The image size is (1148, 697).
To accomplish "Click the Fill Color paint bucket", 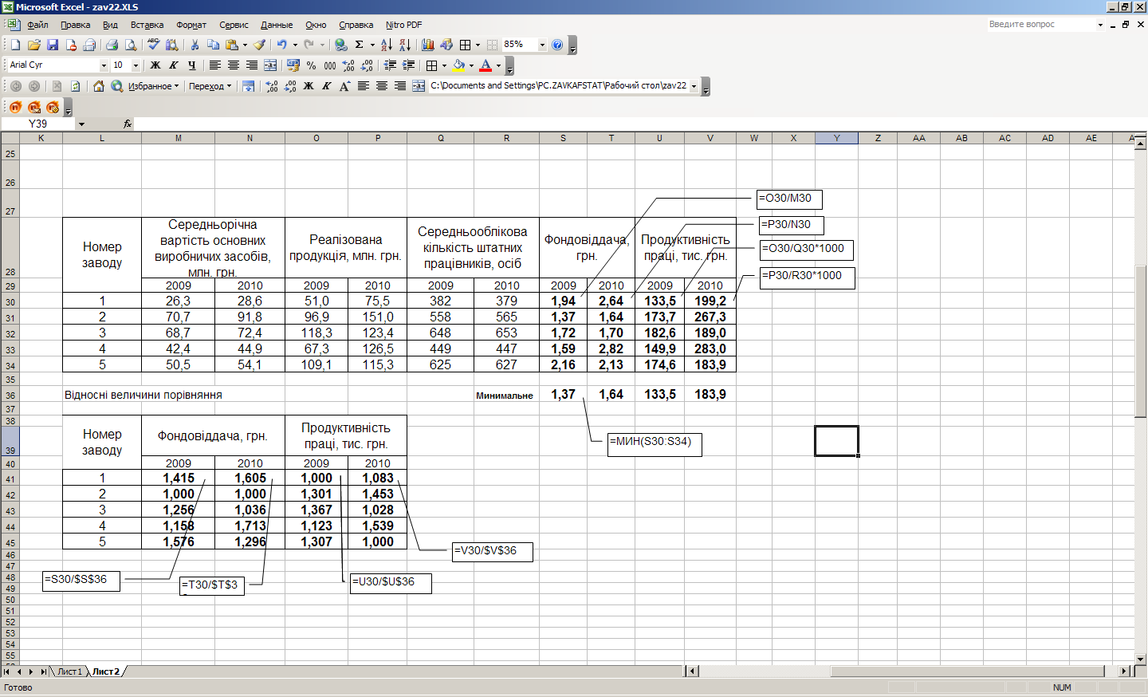I will tap(458, 65).
